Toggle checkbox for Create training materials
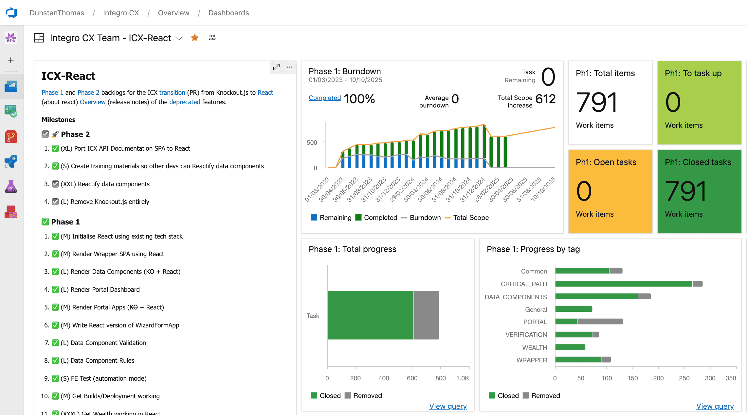The height and width of the screenshot is (415, 747). (55, 166)
